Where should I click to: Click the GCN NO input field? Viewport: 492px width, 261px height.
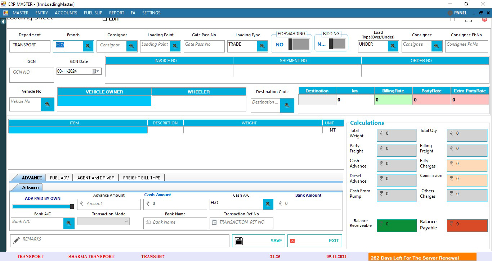coord(32,75)
